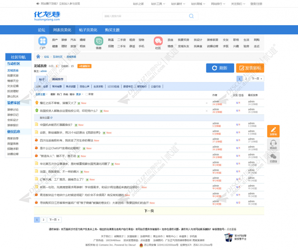This screenshot has width=298, height=250.
Task: Open 我要买房 in the left sidebar
Action: pos(13,76)
